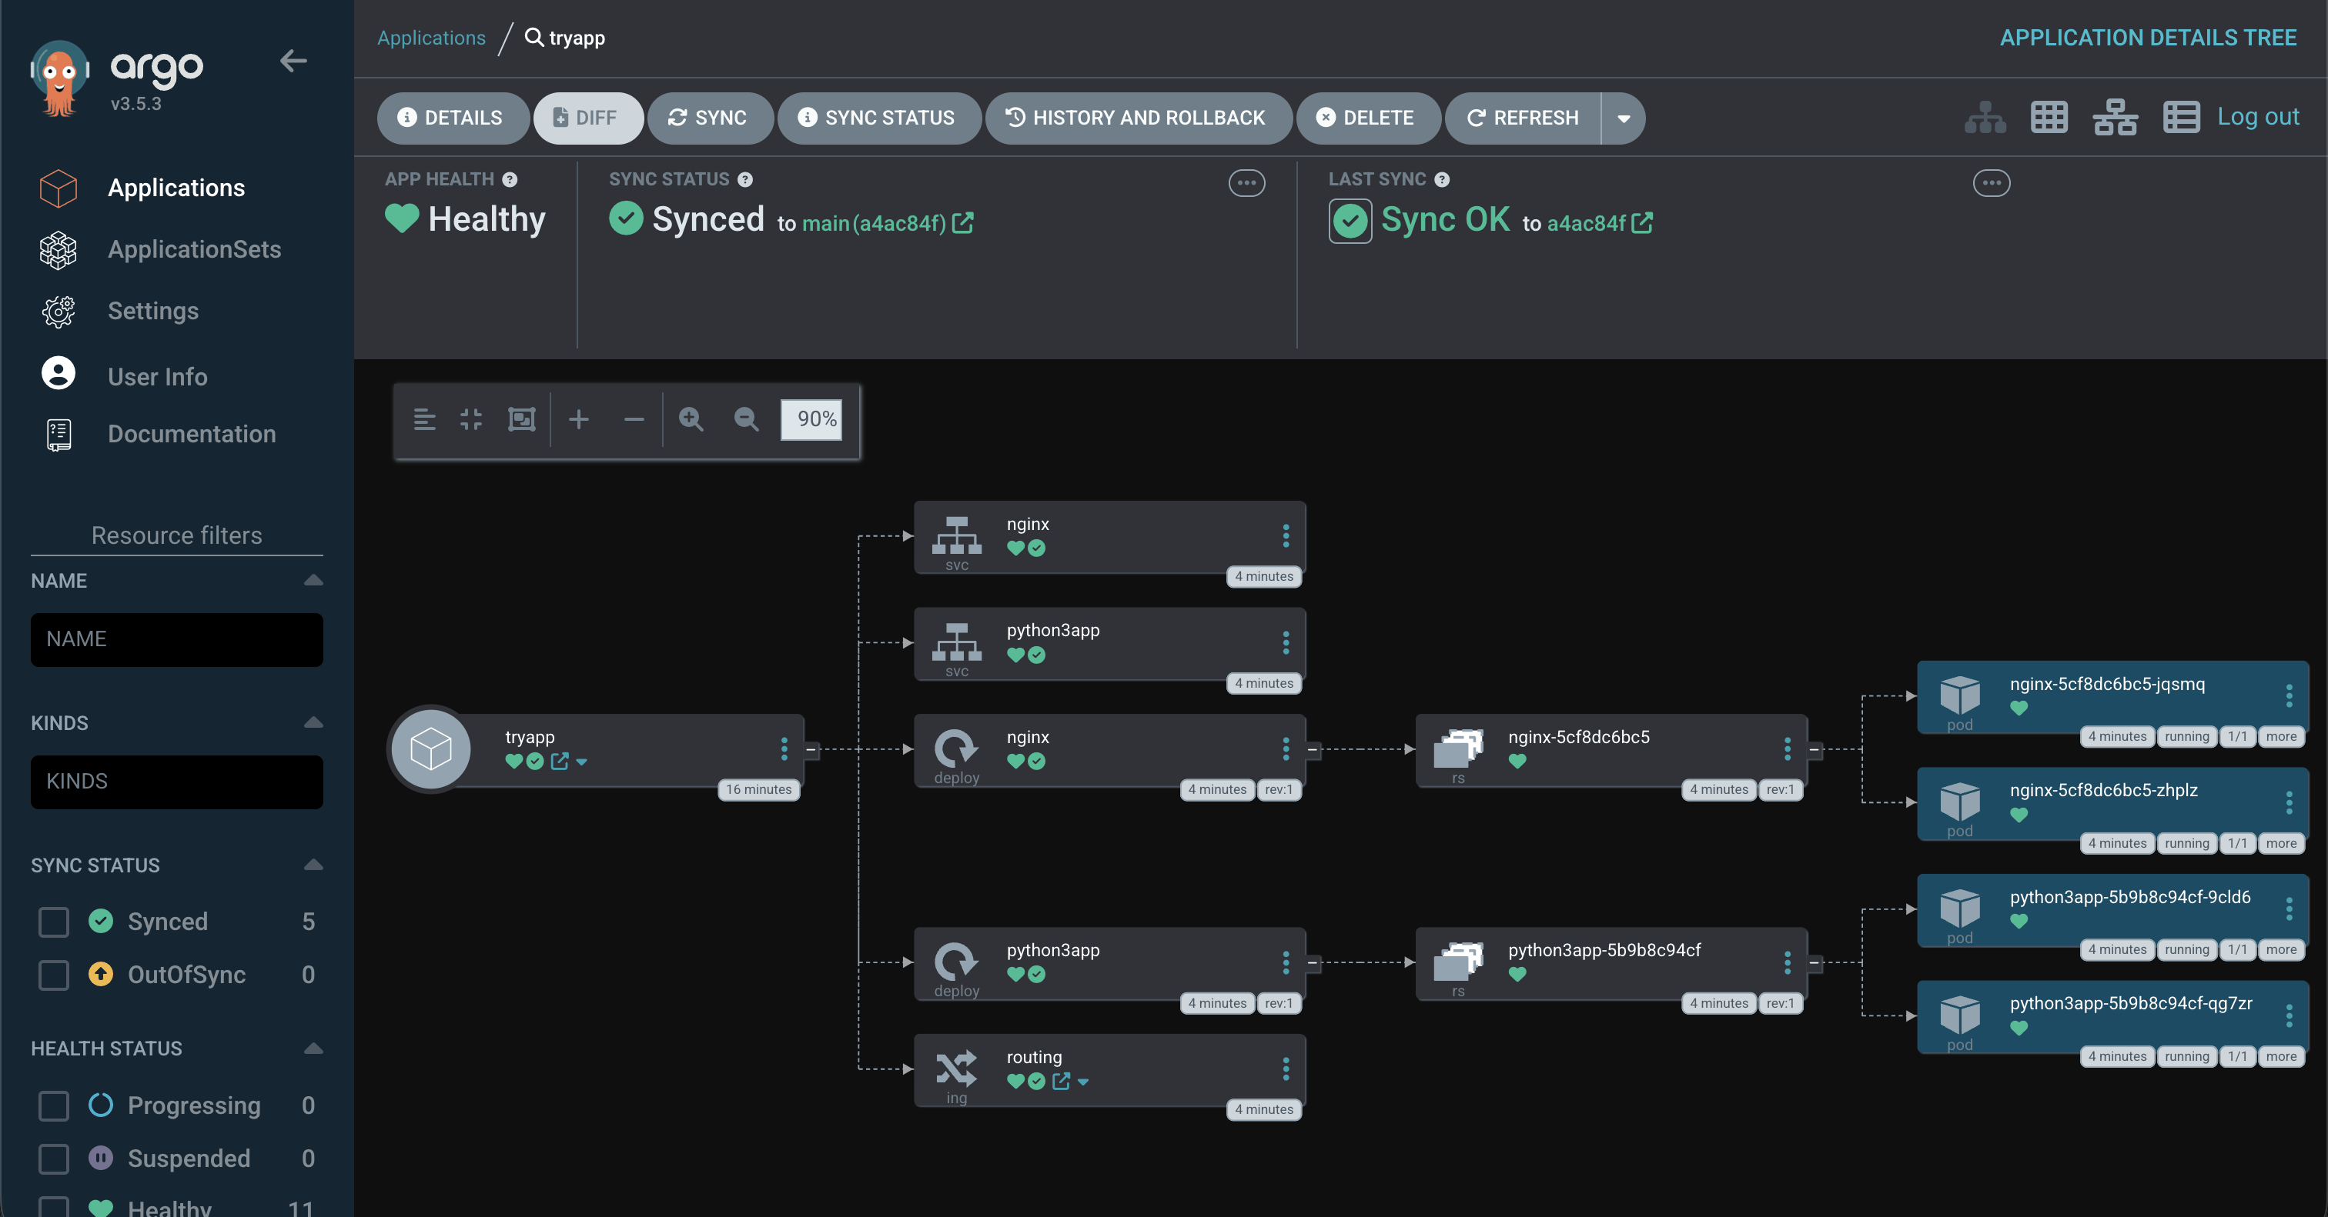Expand tryapp node links dropdown caret
Image resolution: width=2328 pixels, height=1217 pixels.
[x=581, y=762]
